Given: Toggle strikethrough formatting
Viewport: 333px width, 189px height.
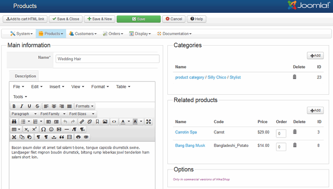Looking at the screenshot, I should (x=37, y=106).
